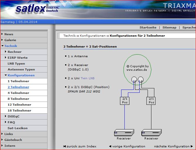Open the Konfigurationen sidebar item
The image size is (196, 150).
(x=21, y=75)
